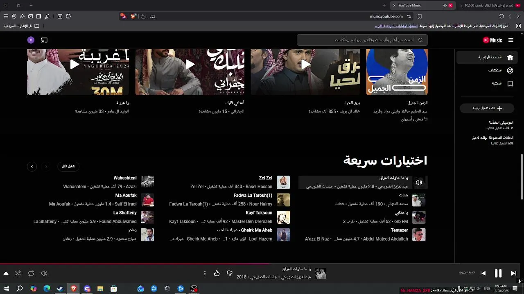This screenshot has height=294, width=524.
Task: Expand the now playing panel arrow
Action: click(x=6, y=273)
